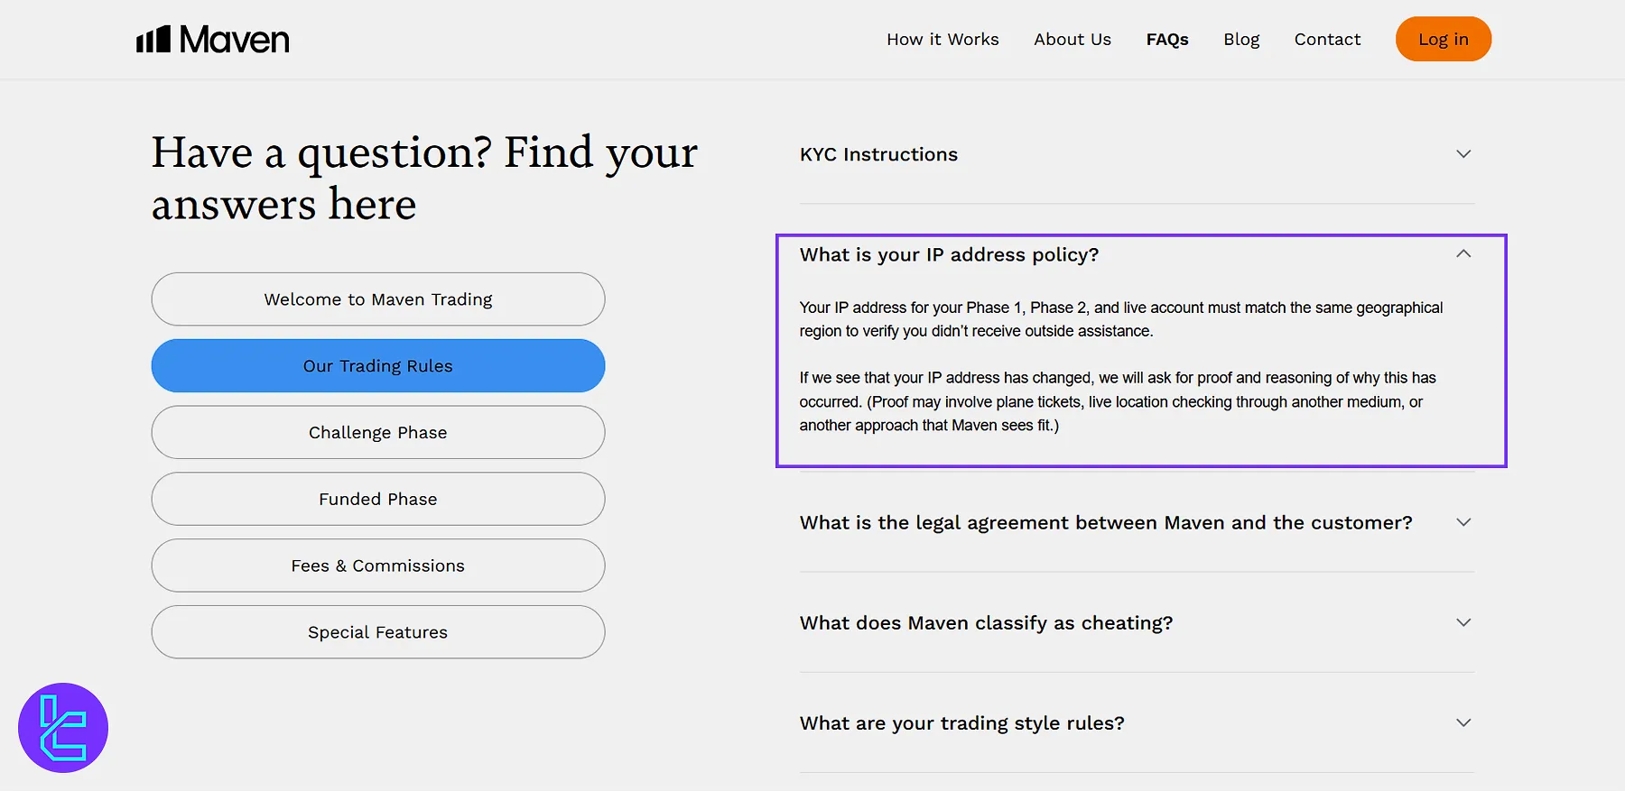Open the floating purple widget icon
Viewport: 1625px width, 791px height.
63,728
